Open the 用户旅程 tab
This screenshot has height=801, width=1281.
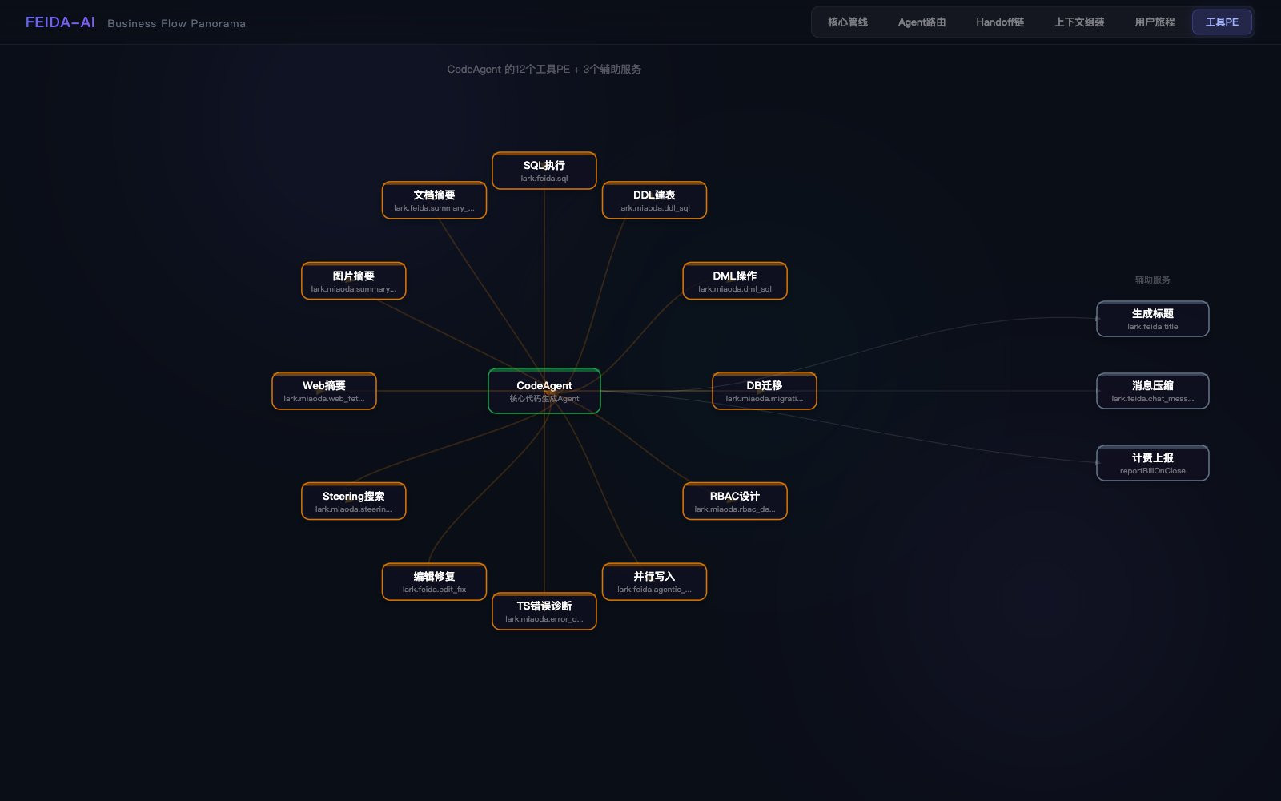[x=1155, y=22]
